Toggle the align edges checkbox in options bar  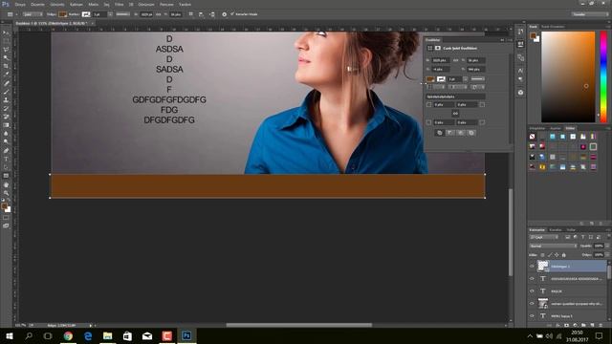(232, 14)
